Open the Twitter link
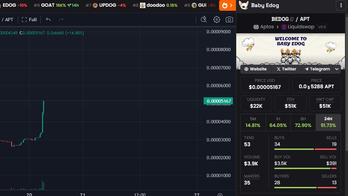 pyautogui.click(x=286, y=69)
